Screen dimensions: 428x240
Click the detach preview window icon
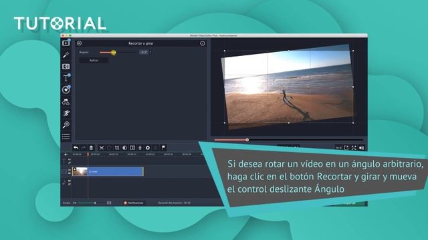(346, 147)
